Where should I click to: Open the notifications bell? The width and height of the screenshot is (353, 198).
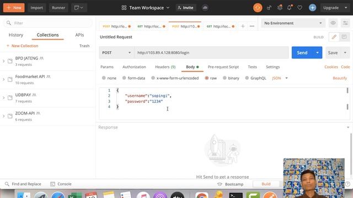tap(290, 8)
